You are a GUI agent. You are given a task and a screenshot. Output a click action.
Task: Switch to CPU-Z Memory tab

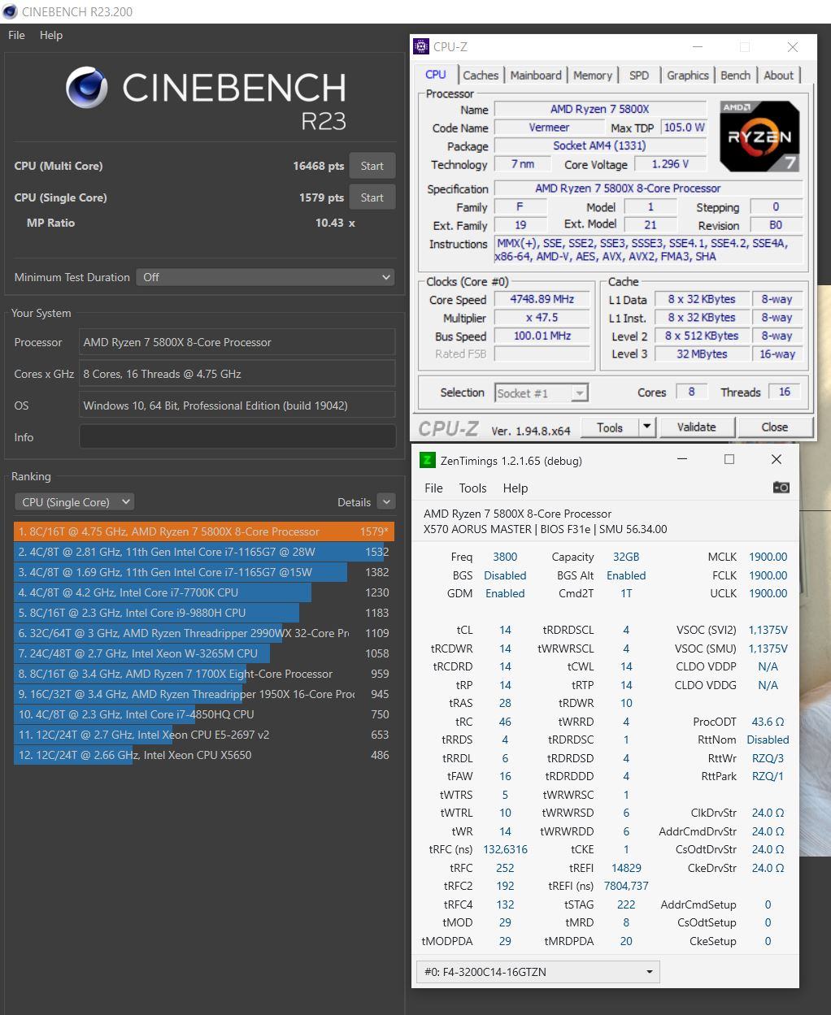point(593,76)
